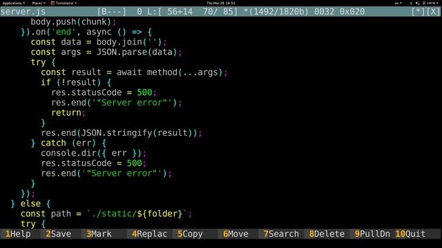
Task: Click the '} catch (err) {' line
Action: (x=68, y=143)
